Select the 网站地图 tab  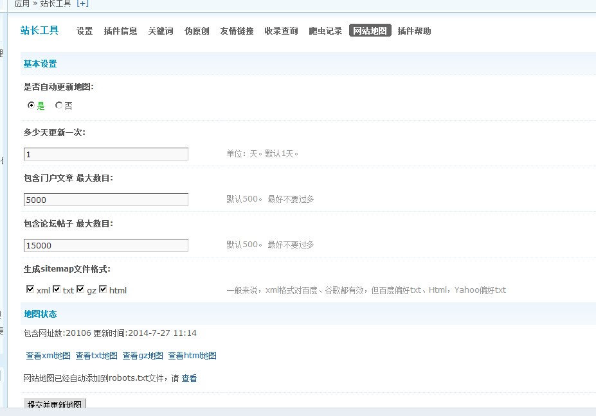370,31
